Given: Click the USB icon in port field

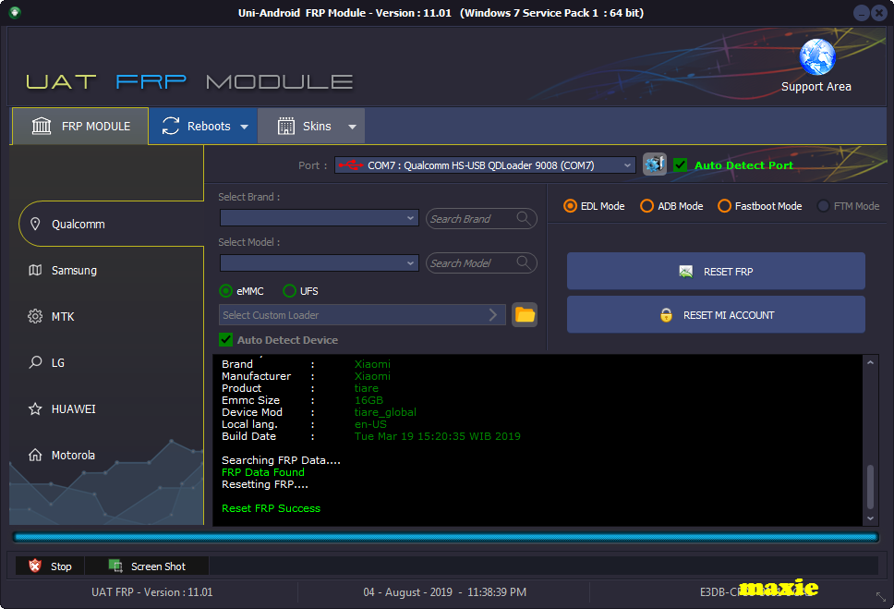Looking at the screenshot, I should pyautogui.click(x=351, y=164).
